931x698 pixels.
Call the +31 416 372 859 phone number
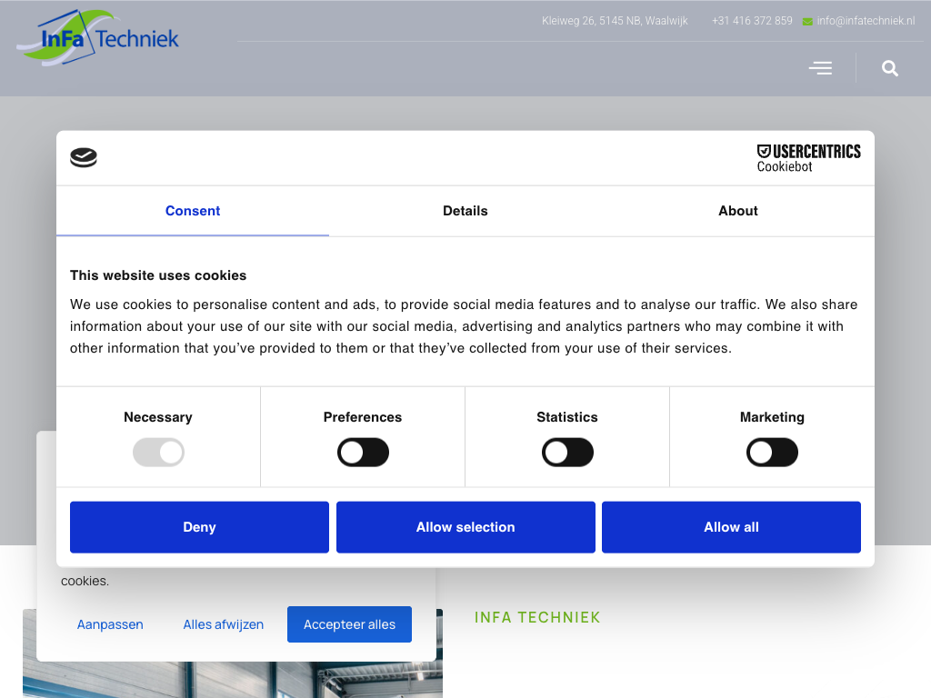click(752, 21)
